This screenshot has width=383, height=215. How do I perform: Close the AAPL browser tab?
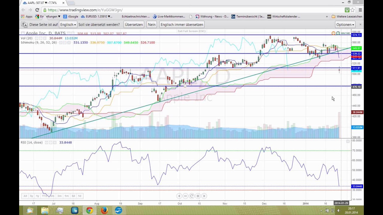(x=63, y=3)
